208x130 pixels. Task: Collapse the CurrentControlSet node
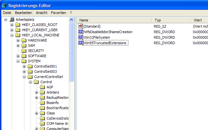(x=24, y=77)
